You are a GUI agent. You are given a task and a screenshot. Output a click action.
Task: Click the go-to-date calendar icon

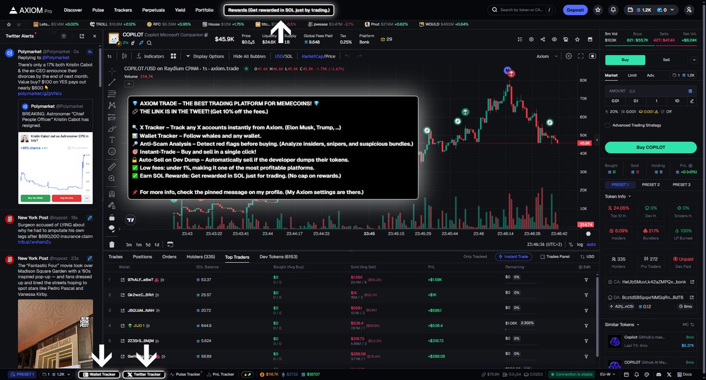170,244
